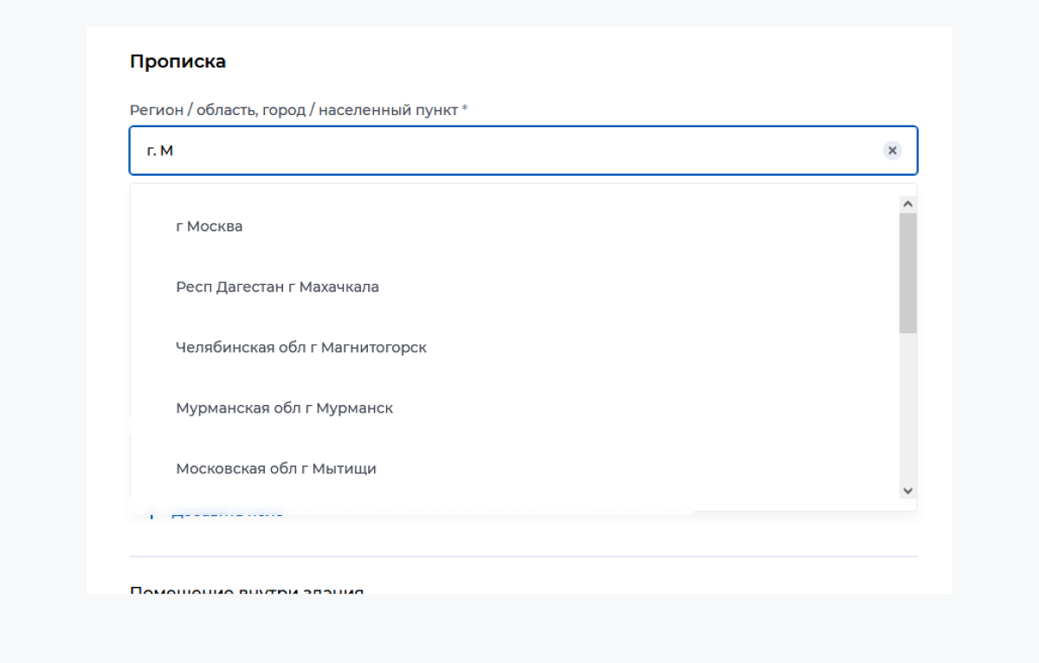The height and width of the screenshot is (663, 1039).
Task: Choose Респ Дагестан г Махачкала
Action: point(277,286)
